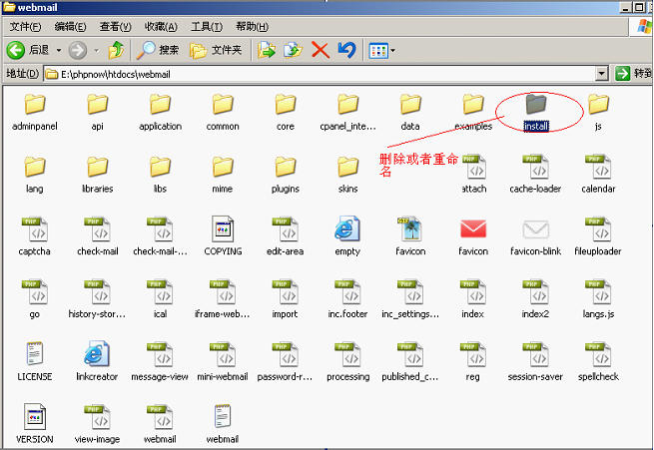Open the Help menu
The image size is (654, 450).
tap(252, 27)
